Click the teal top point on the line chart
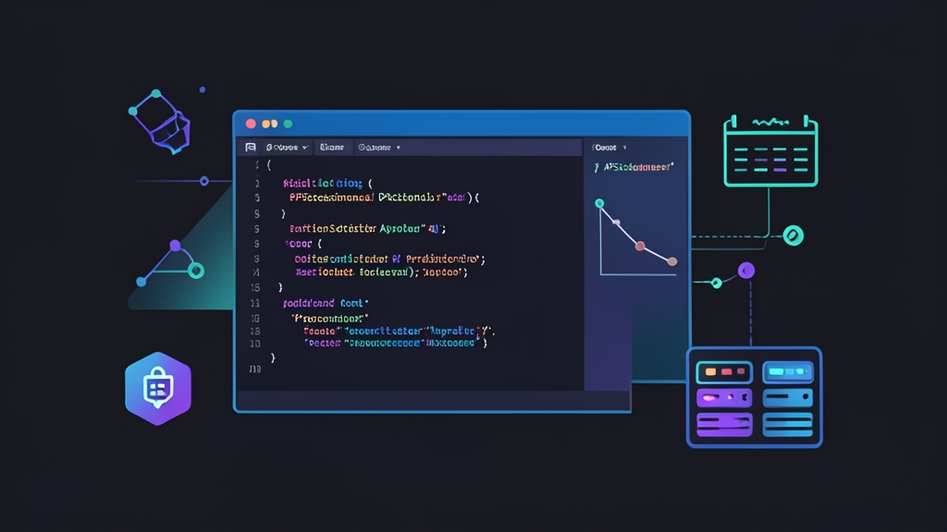 (x=599, y=203)
